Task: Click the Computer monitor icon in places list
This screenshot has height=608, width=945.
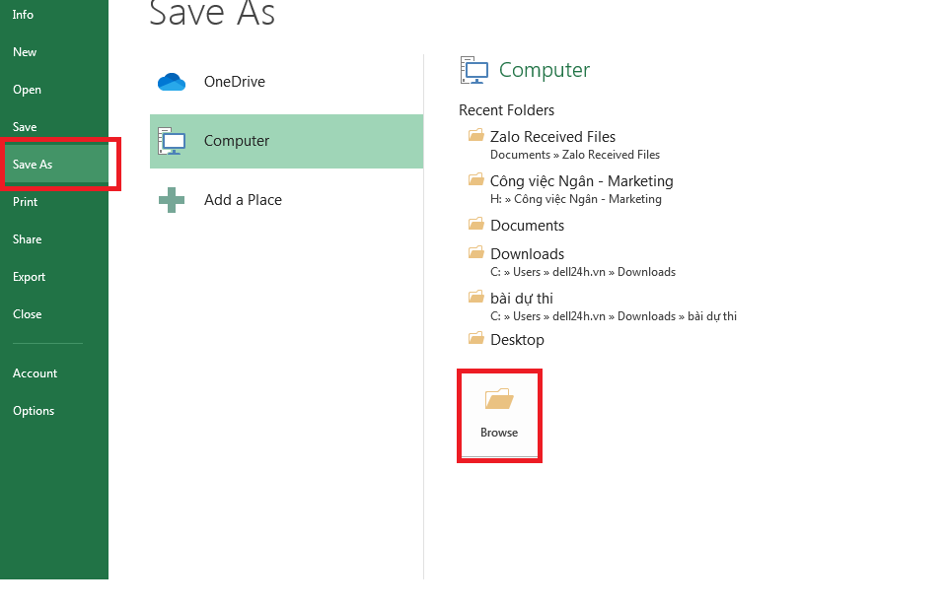Action: coord(172,141)
